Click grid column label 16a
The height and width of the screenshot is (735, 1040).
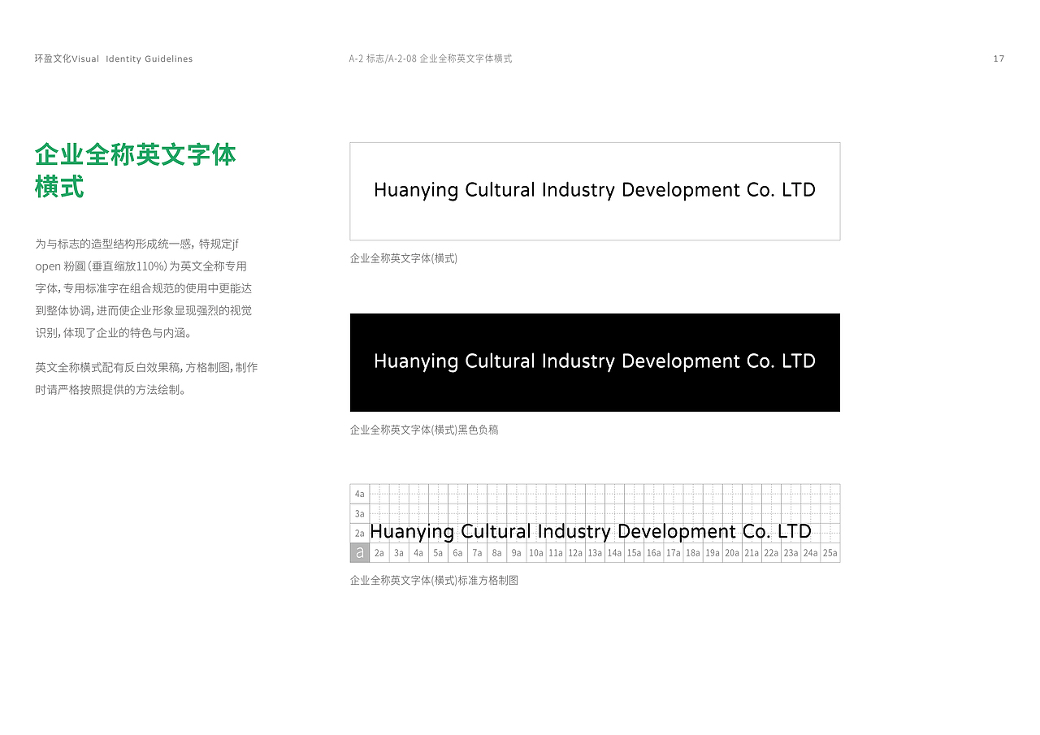[653, 553]
